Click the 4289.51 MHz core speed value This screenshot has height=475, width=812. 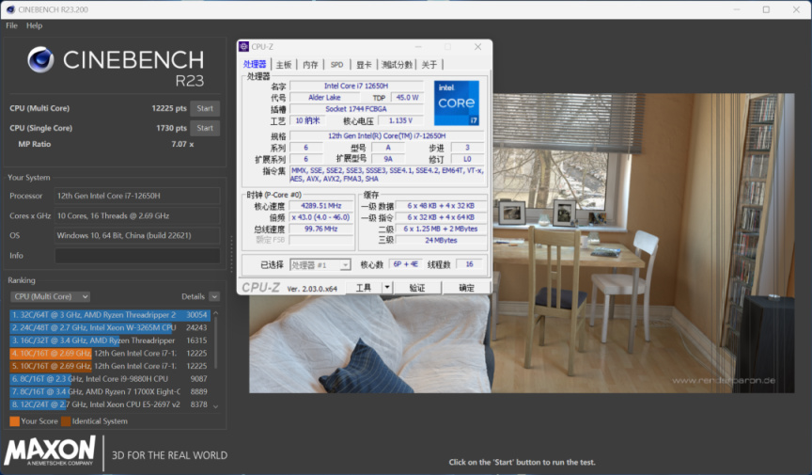click(x=321, y=206)
